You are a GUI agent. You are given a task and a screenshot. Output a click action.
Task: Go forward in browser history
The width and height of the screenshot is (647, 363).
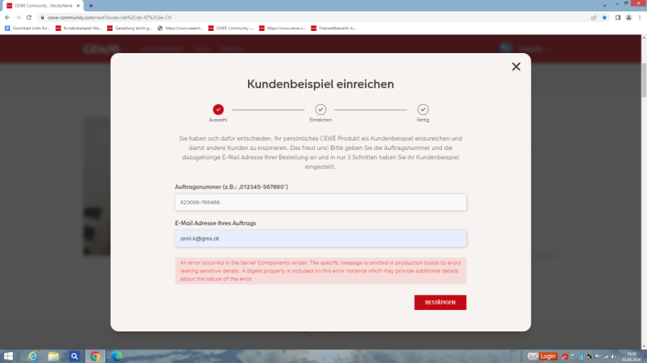point(18,17)
